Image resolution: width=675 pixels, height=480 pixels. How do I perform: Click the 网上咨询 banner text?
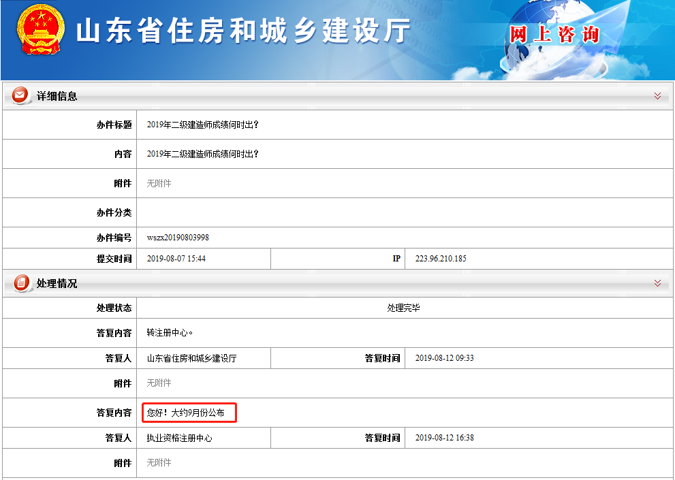(x=554, y=35)
